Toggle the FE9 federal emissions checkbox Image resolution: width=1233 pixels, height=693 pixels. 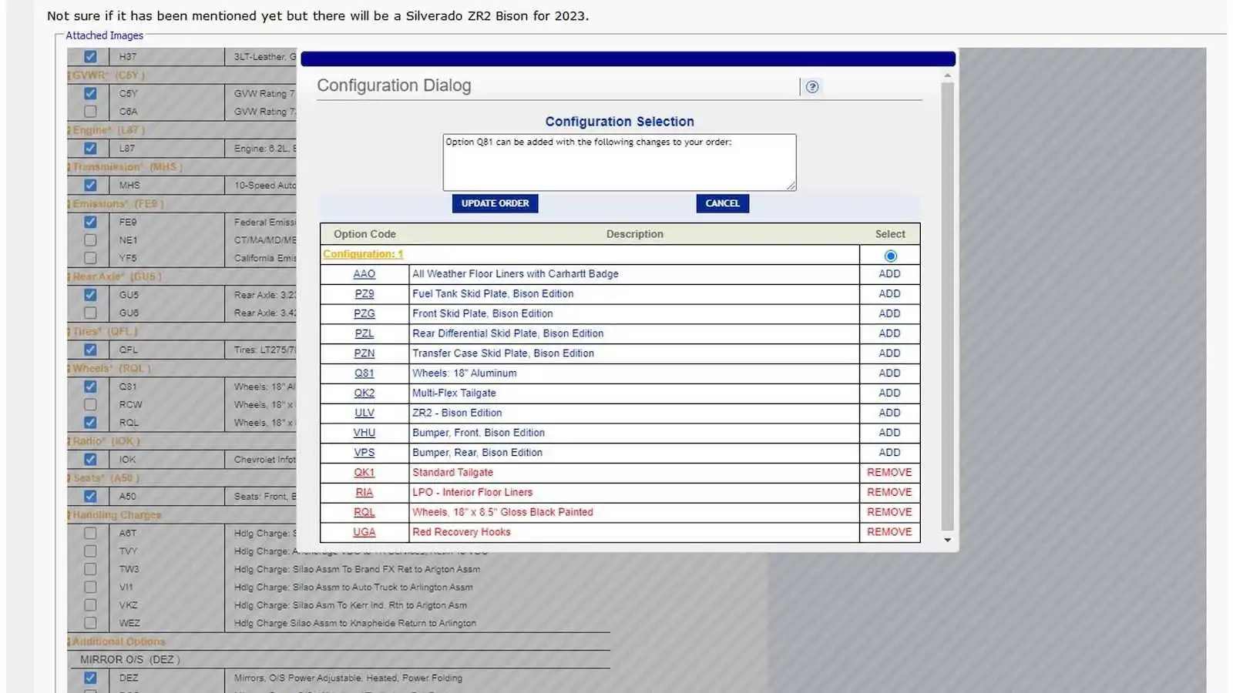click(x=90, y=222)
